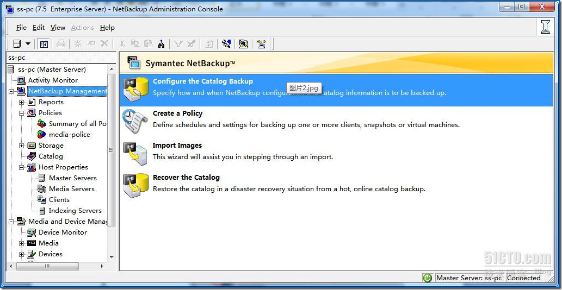The width and height of the screenshot is (562, 290).
Task: Click the scissors Cut icon in the toolbar
Action: [122, 43]
